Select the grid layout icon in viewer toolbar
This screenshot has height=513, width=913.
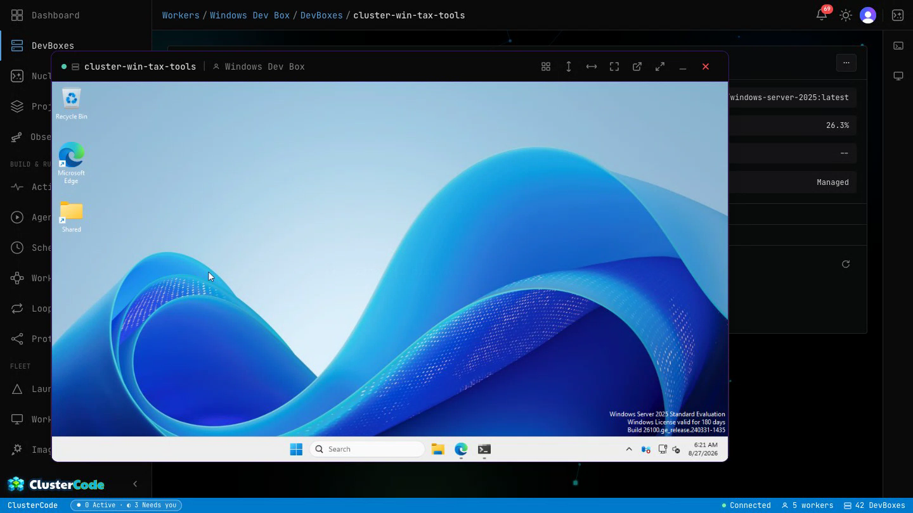tap(546, 66)
